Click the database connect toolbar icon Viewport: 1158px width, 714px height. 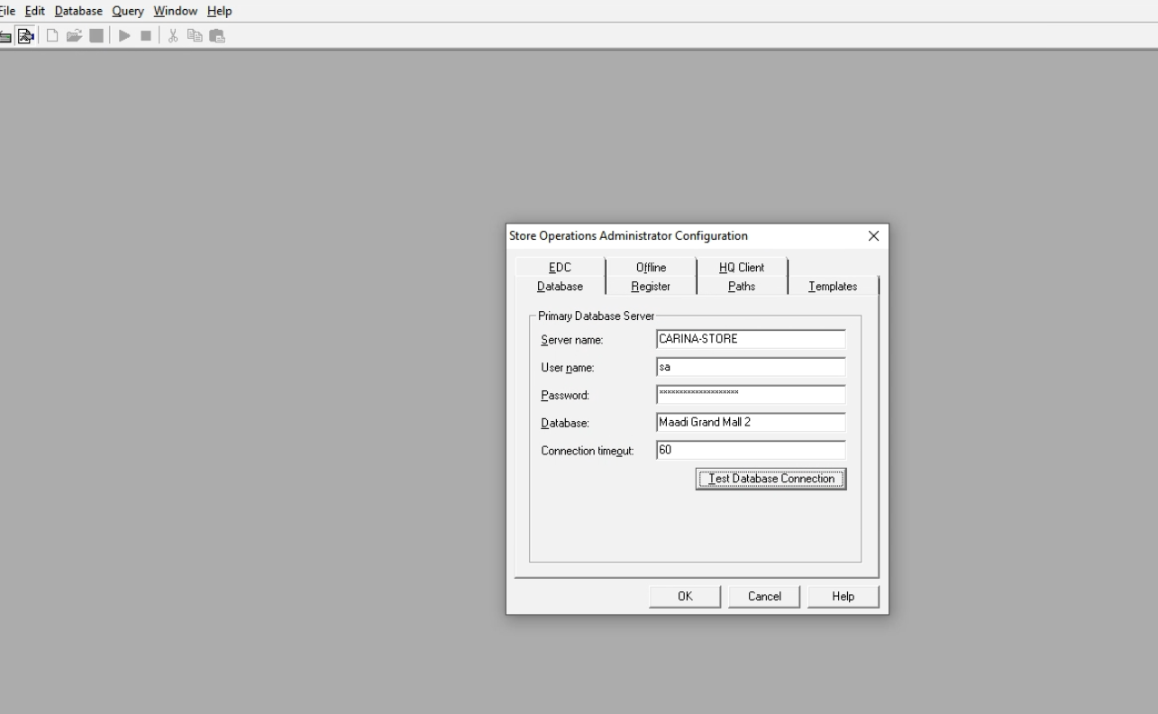tap(5, 36)
